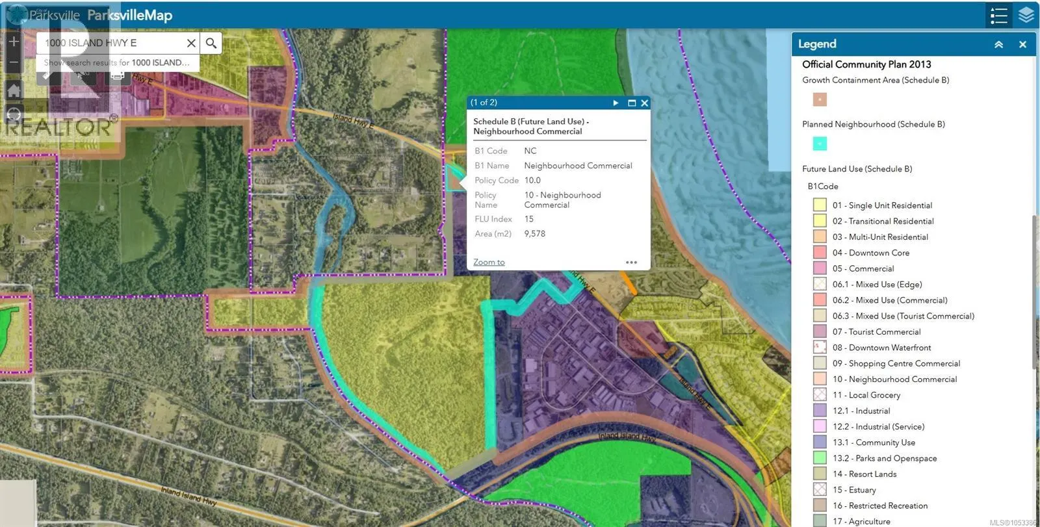The width and height of the screenshot is (1040, 527).
Task: Click Growth Containment Area swatch
Action: click(x=820, y=99)
